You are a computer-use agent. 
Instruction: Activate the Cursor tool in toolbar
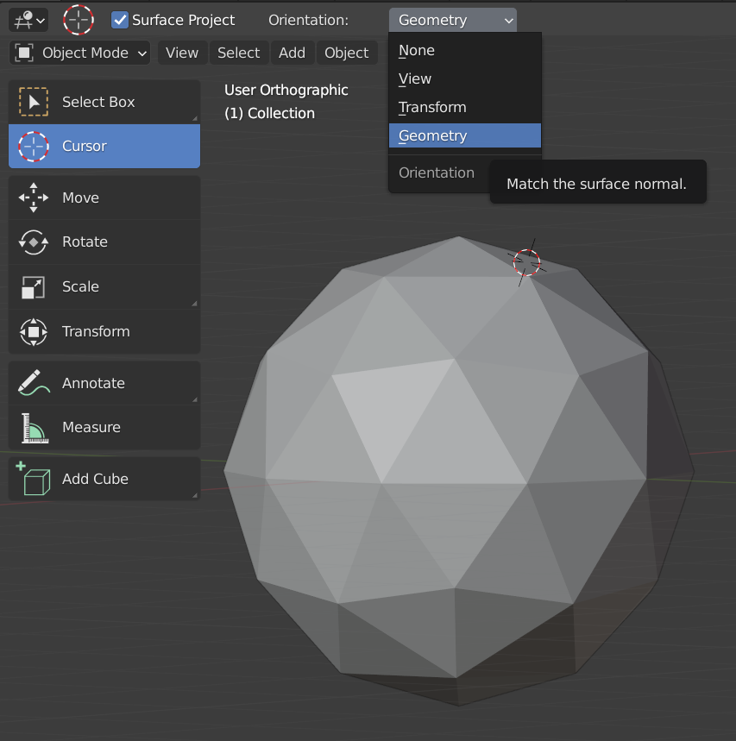coord(104,146)
